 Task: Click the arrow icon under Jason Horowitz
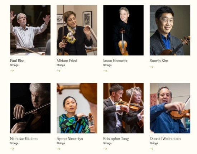pos(105,71)
